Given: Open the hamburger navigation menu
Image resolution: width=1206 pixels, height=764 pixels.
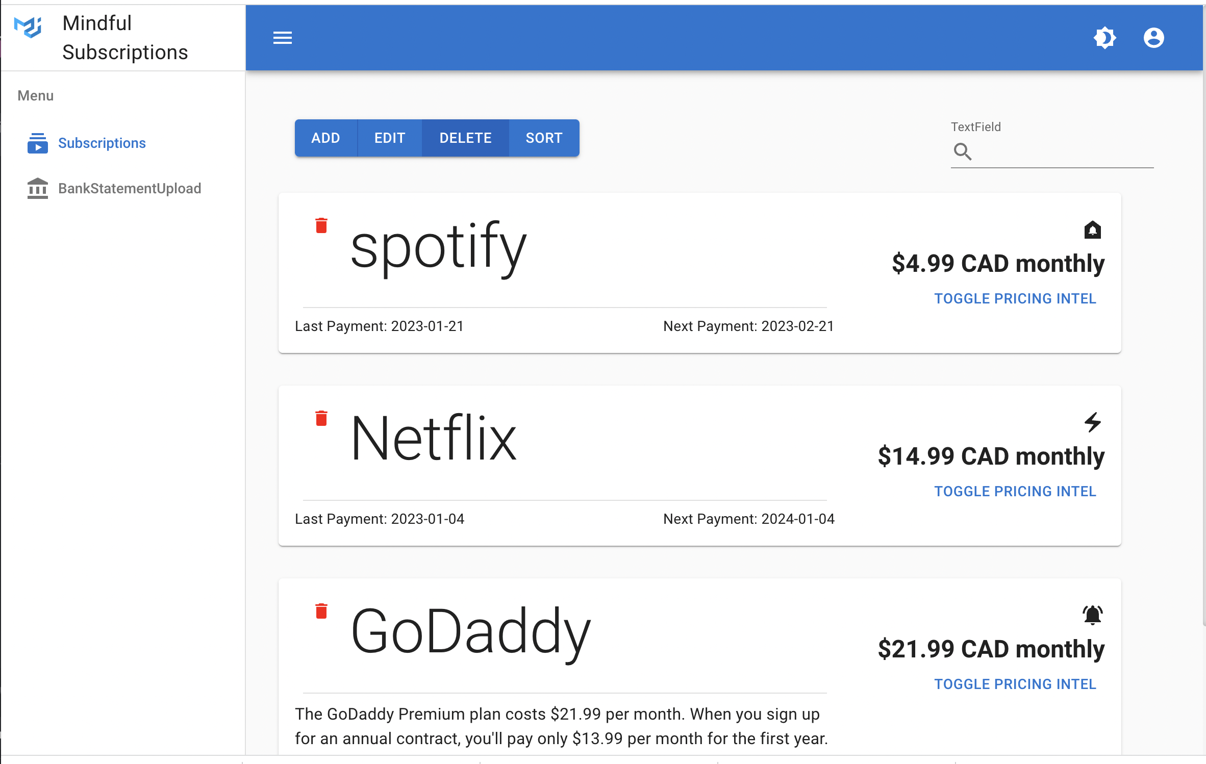Looking at the screenshot, I should (282, 38).
